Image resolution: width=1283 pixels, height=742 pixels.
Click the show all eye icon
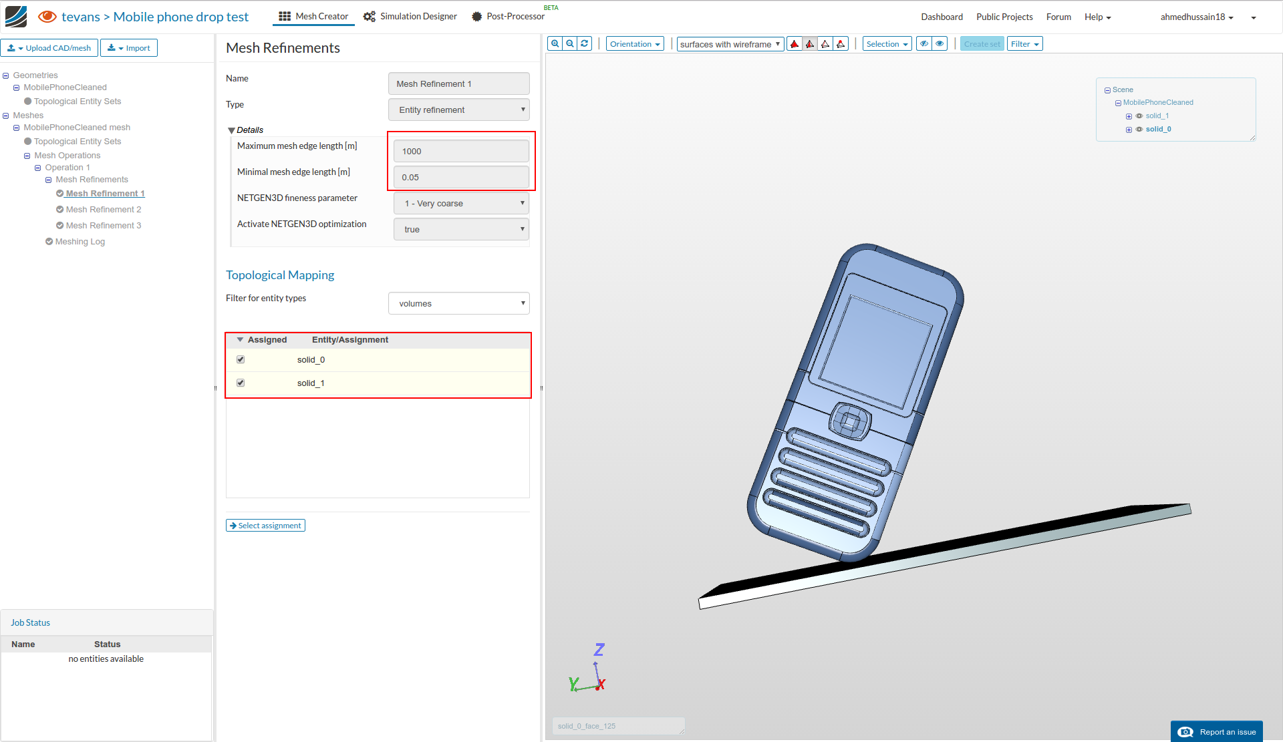pos(940,44)
